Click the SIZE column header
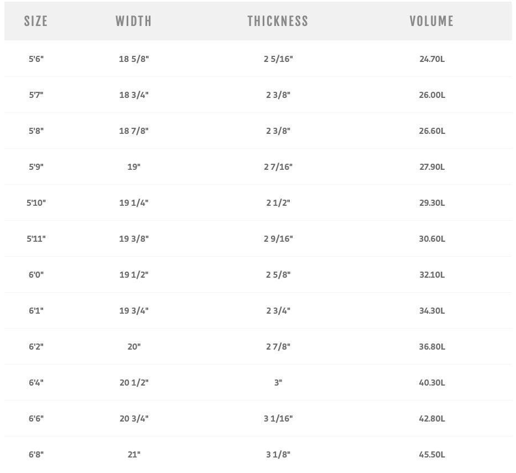 click(x=36, y=21)
